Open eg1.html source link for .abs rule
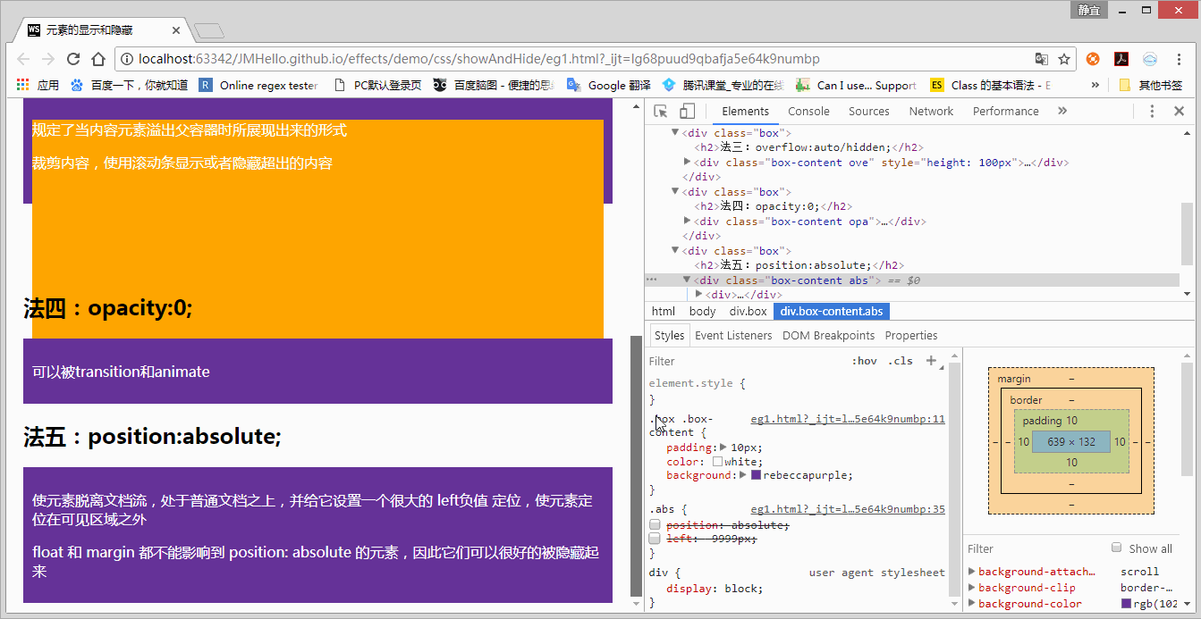The width and height of the screenshot is (1201, 619). click(847, 509)
